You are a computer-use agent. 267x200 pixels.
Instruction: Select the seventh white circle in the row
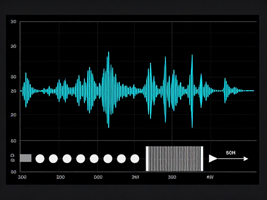121,159
